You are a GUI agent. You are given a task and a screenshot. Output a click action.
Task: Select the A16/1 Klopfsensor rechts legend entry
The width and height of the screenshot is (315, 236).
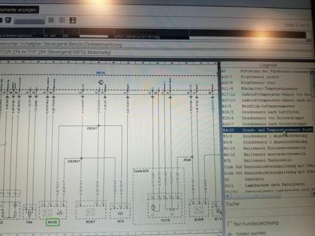266,77
